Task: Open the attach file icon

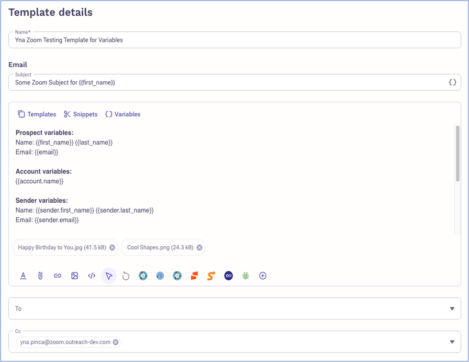Action: 40,276
